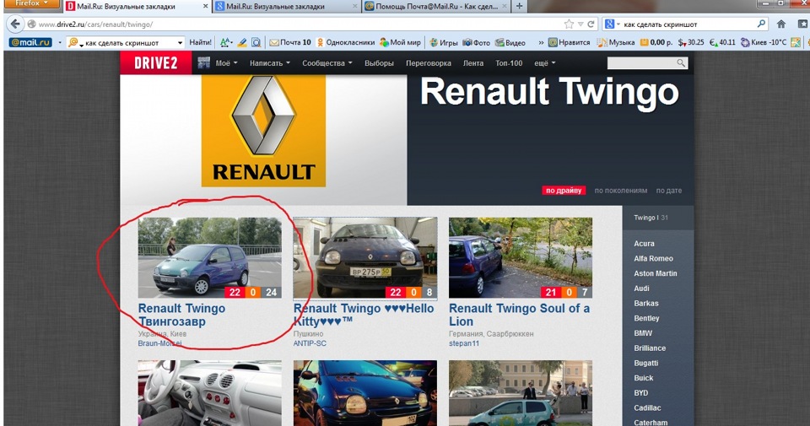Open Renault Twingo Soul of a Lion link
Screen dimensions: 810x426
coord(519,315)
